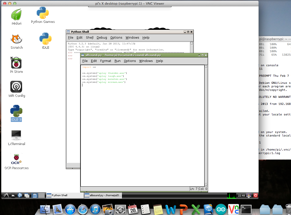Viewport: 291px width, 215px height.
Task: Open the Pi Store desktop icon
Action: [x=16, y=63]
